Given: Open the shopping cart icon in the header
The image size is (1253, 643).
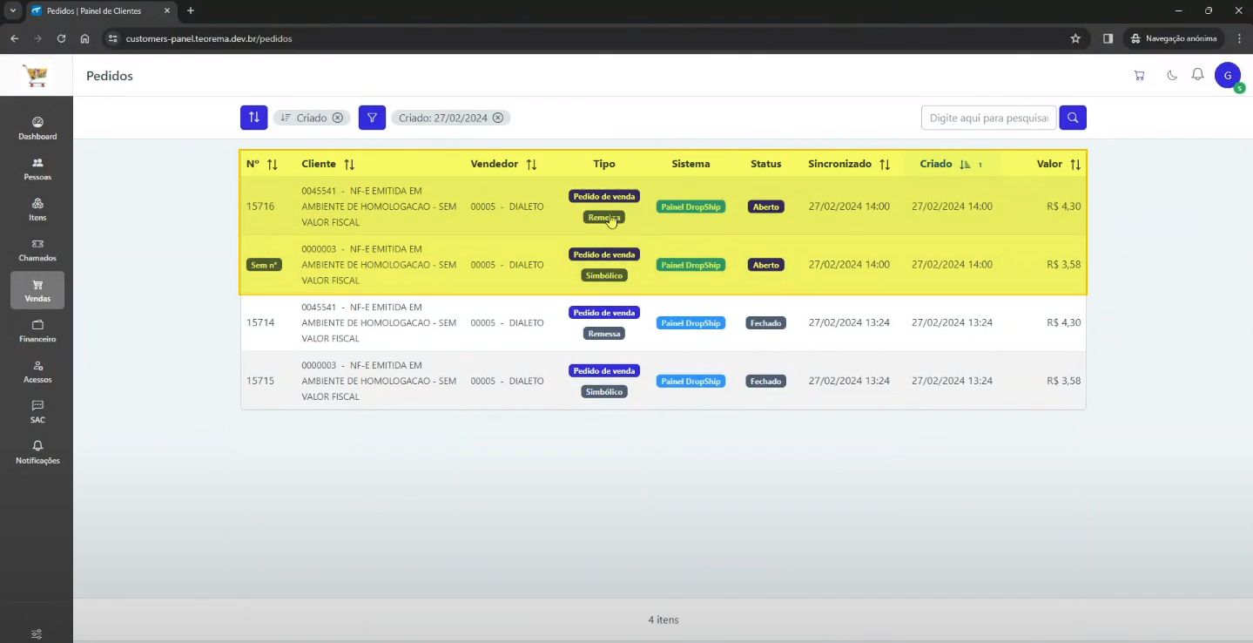Looking at the screenshot, I should [1139, 76].
